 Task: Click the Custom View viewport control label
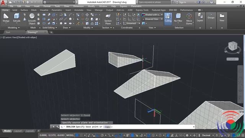pos(11,38)
